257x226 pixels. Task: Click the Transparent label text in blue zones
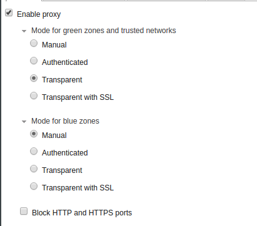click(62, 170)
